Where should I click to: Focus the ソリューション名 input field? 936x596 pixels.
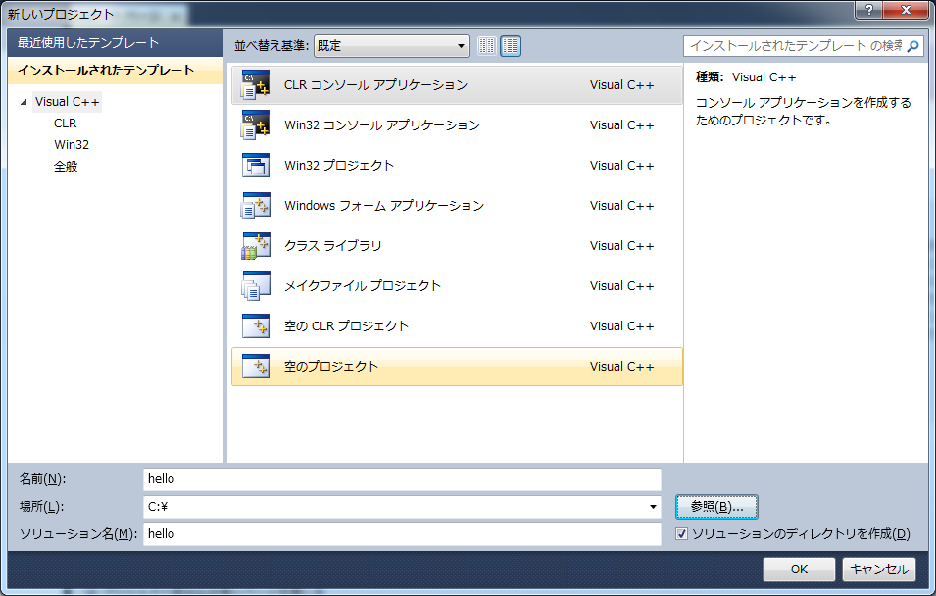tap(403, 534)
